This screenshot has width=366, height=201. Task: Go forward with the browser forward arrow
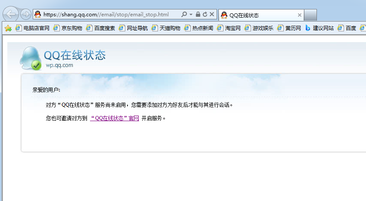25,15
